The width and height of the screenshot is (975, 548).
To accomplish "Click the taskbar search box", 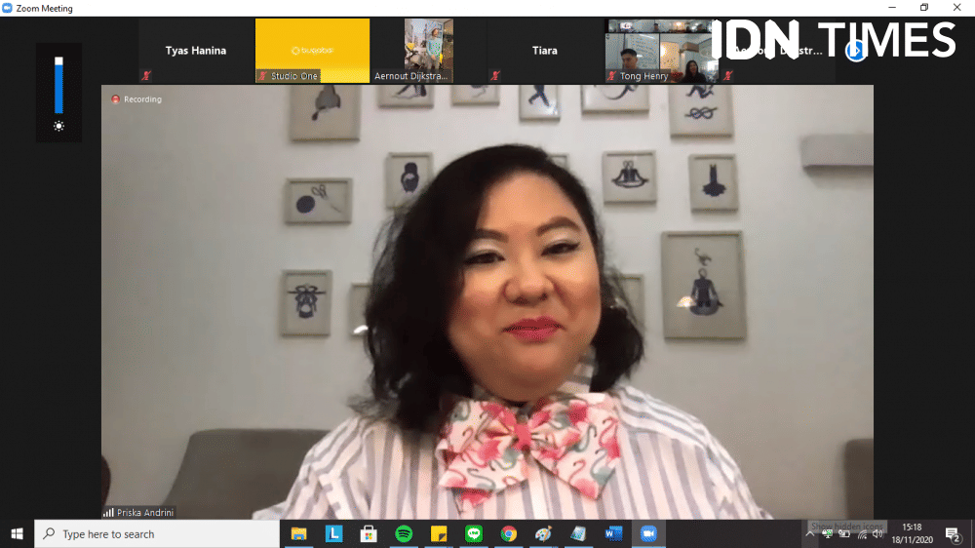I will [x=156, y=533].
